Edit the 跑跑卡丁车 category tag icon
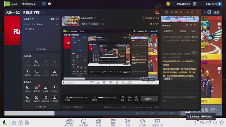The image size is (226, 127). point(103,24)
